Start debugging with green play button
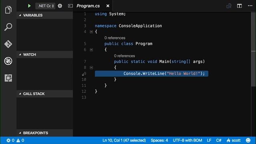The height and width of the screenshot is (144, 256). point(29,6)
